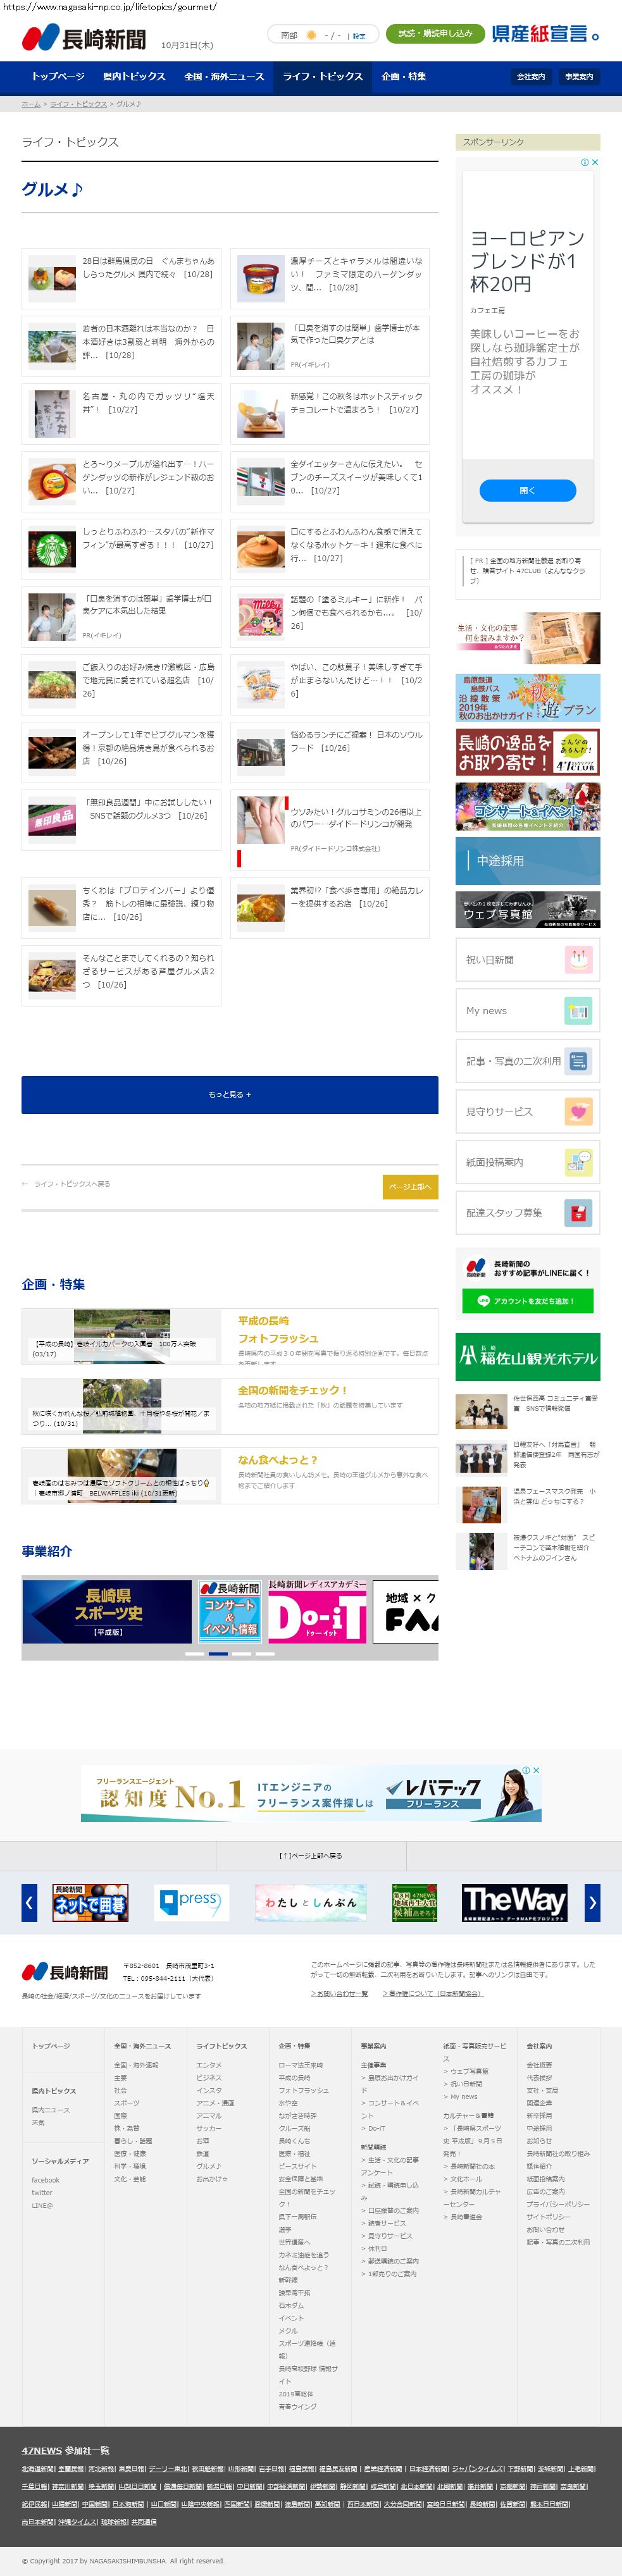Open the 試読・購読申し込み subscription button
Viewport: 622px width, 2576px height.
(x=435, y=34)
